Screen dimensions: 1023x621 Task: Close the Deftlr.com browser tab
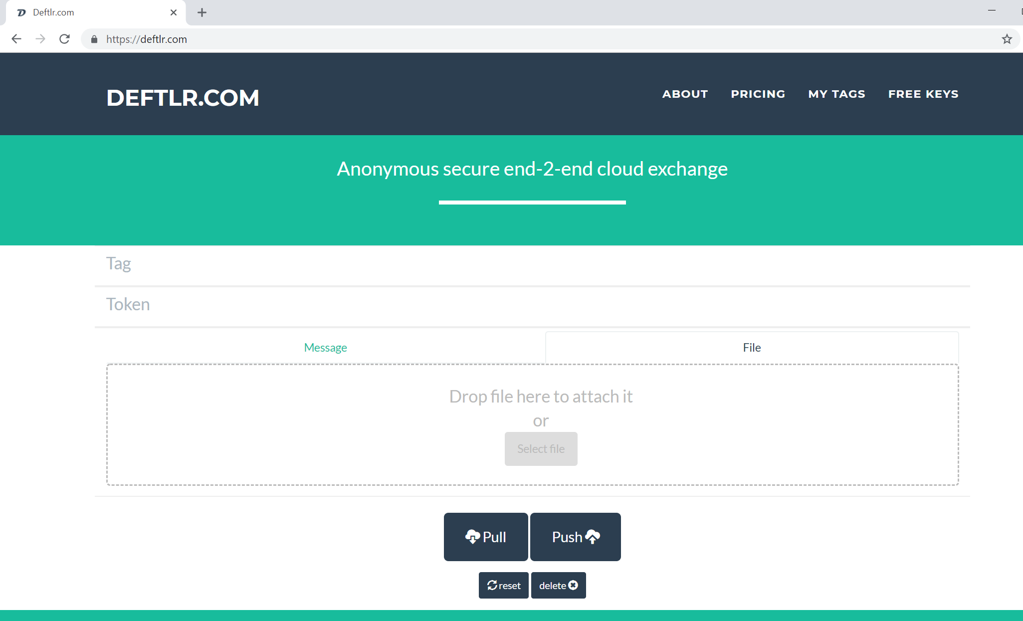[x=173, y=12]
